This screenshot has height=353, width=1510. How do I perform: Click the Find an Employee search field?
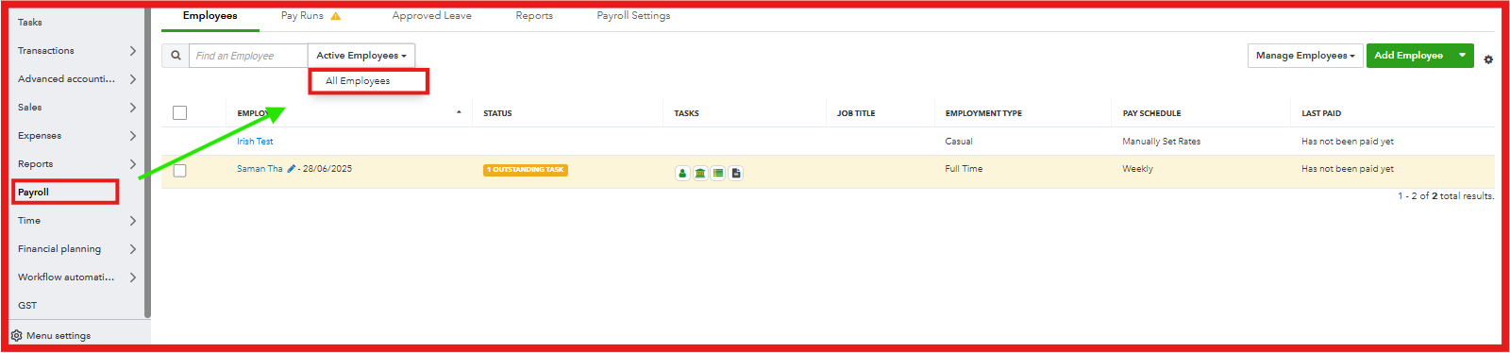(x=248, y=56)
